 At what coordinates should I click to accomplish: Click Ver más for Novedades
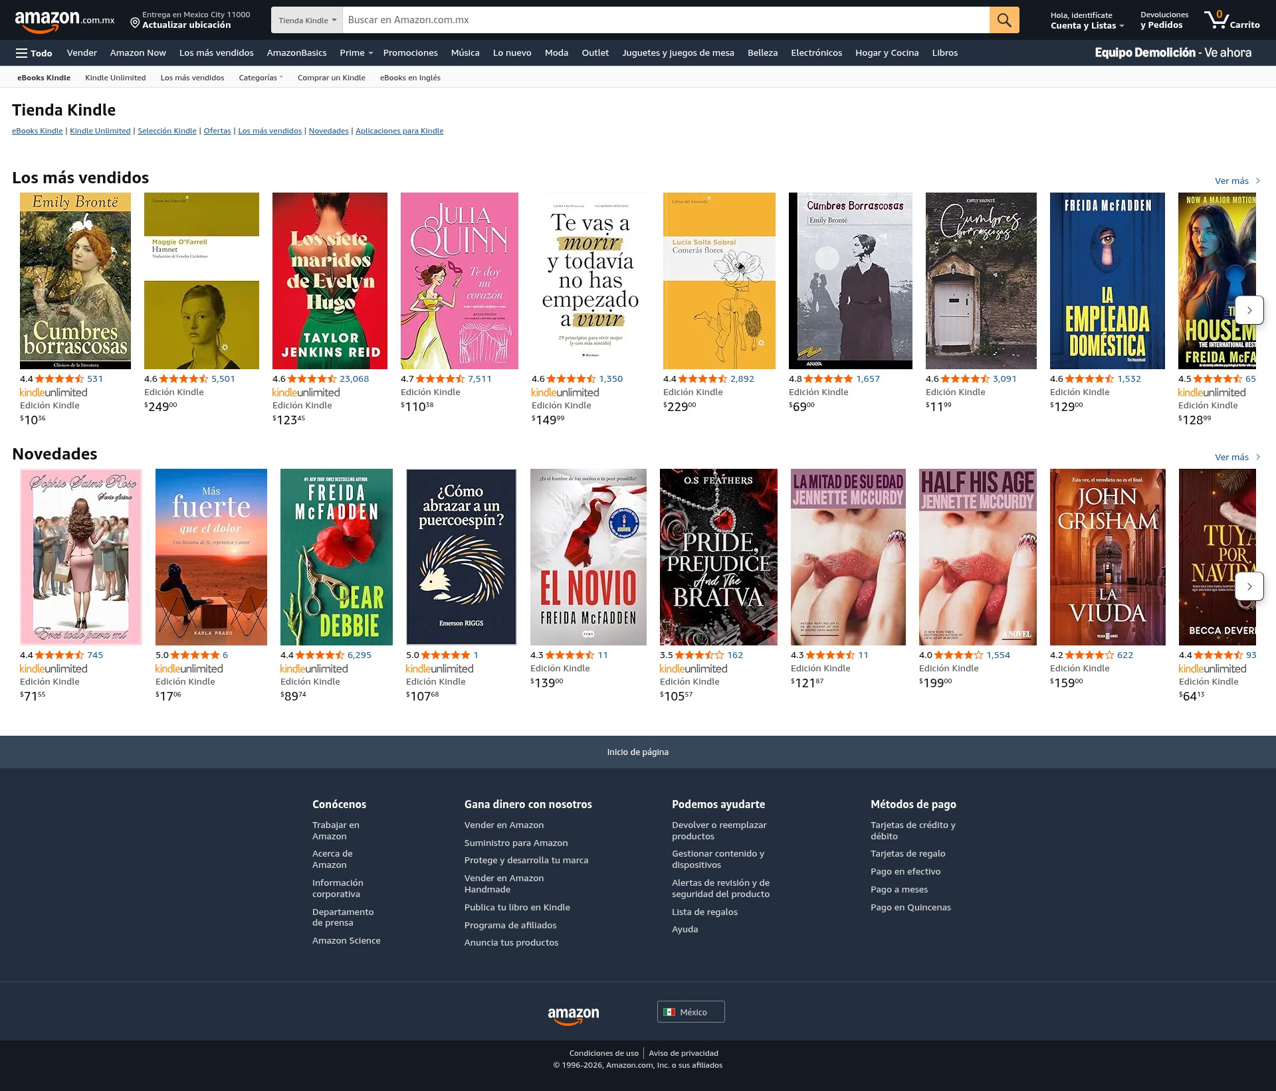click(x=1237, y=457)
